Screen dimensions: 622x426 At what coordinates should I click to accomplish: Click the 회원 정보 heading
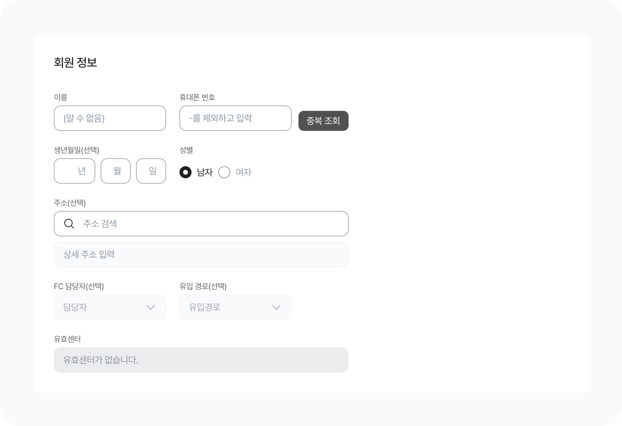76,62
